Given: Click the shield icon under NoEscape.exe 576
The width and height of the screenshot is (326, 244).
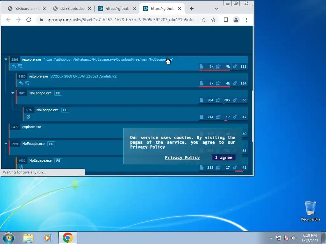Looking at the screenshot, I should 28,117.
